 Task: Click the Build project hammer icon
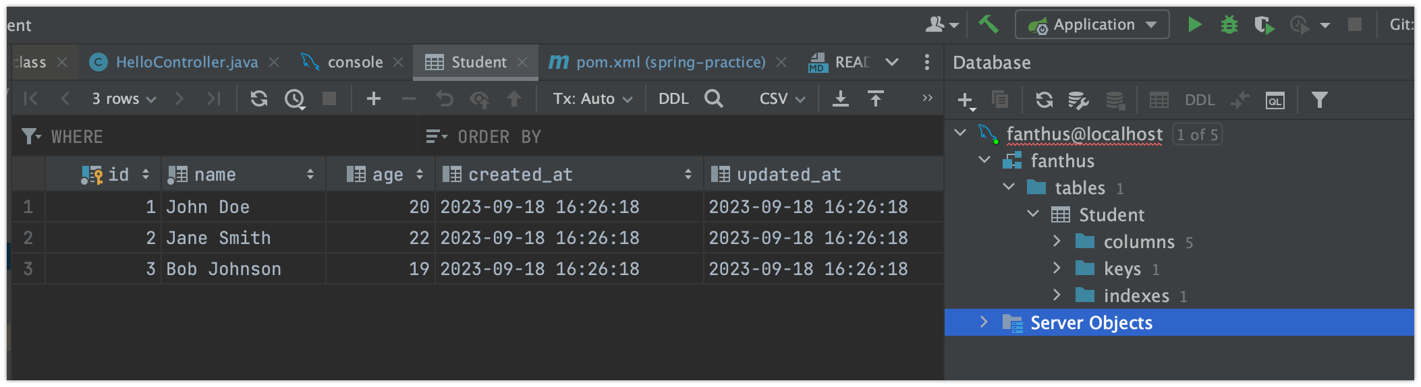click(988, 24)
